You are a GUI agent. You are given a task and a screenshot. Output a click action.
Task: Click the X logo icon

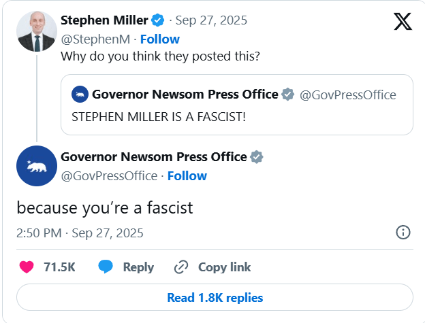point(403,22)
